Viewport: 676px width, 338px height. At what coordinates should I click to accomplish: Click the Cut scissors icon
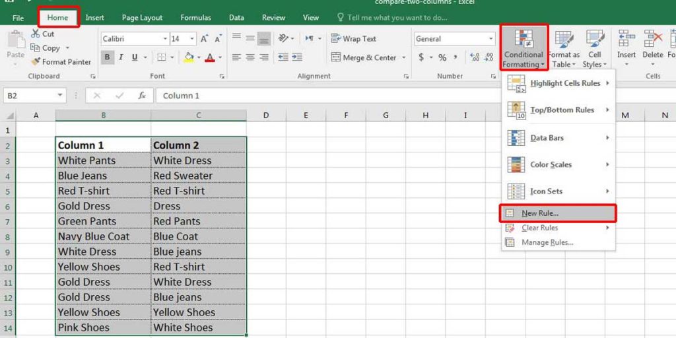point(36,34)
